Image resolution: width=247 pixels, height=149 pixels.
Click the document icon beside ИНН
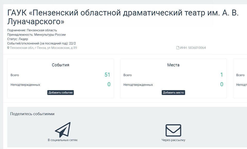coord(178,48)
